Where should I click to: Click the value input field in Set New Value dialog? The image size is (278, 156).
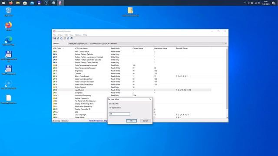pyautogui.click(x=119, y=114)
